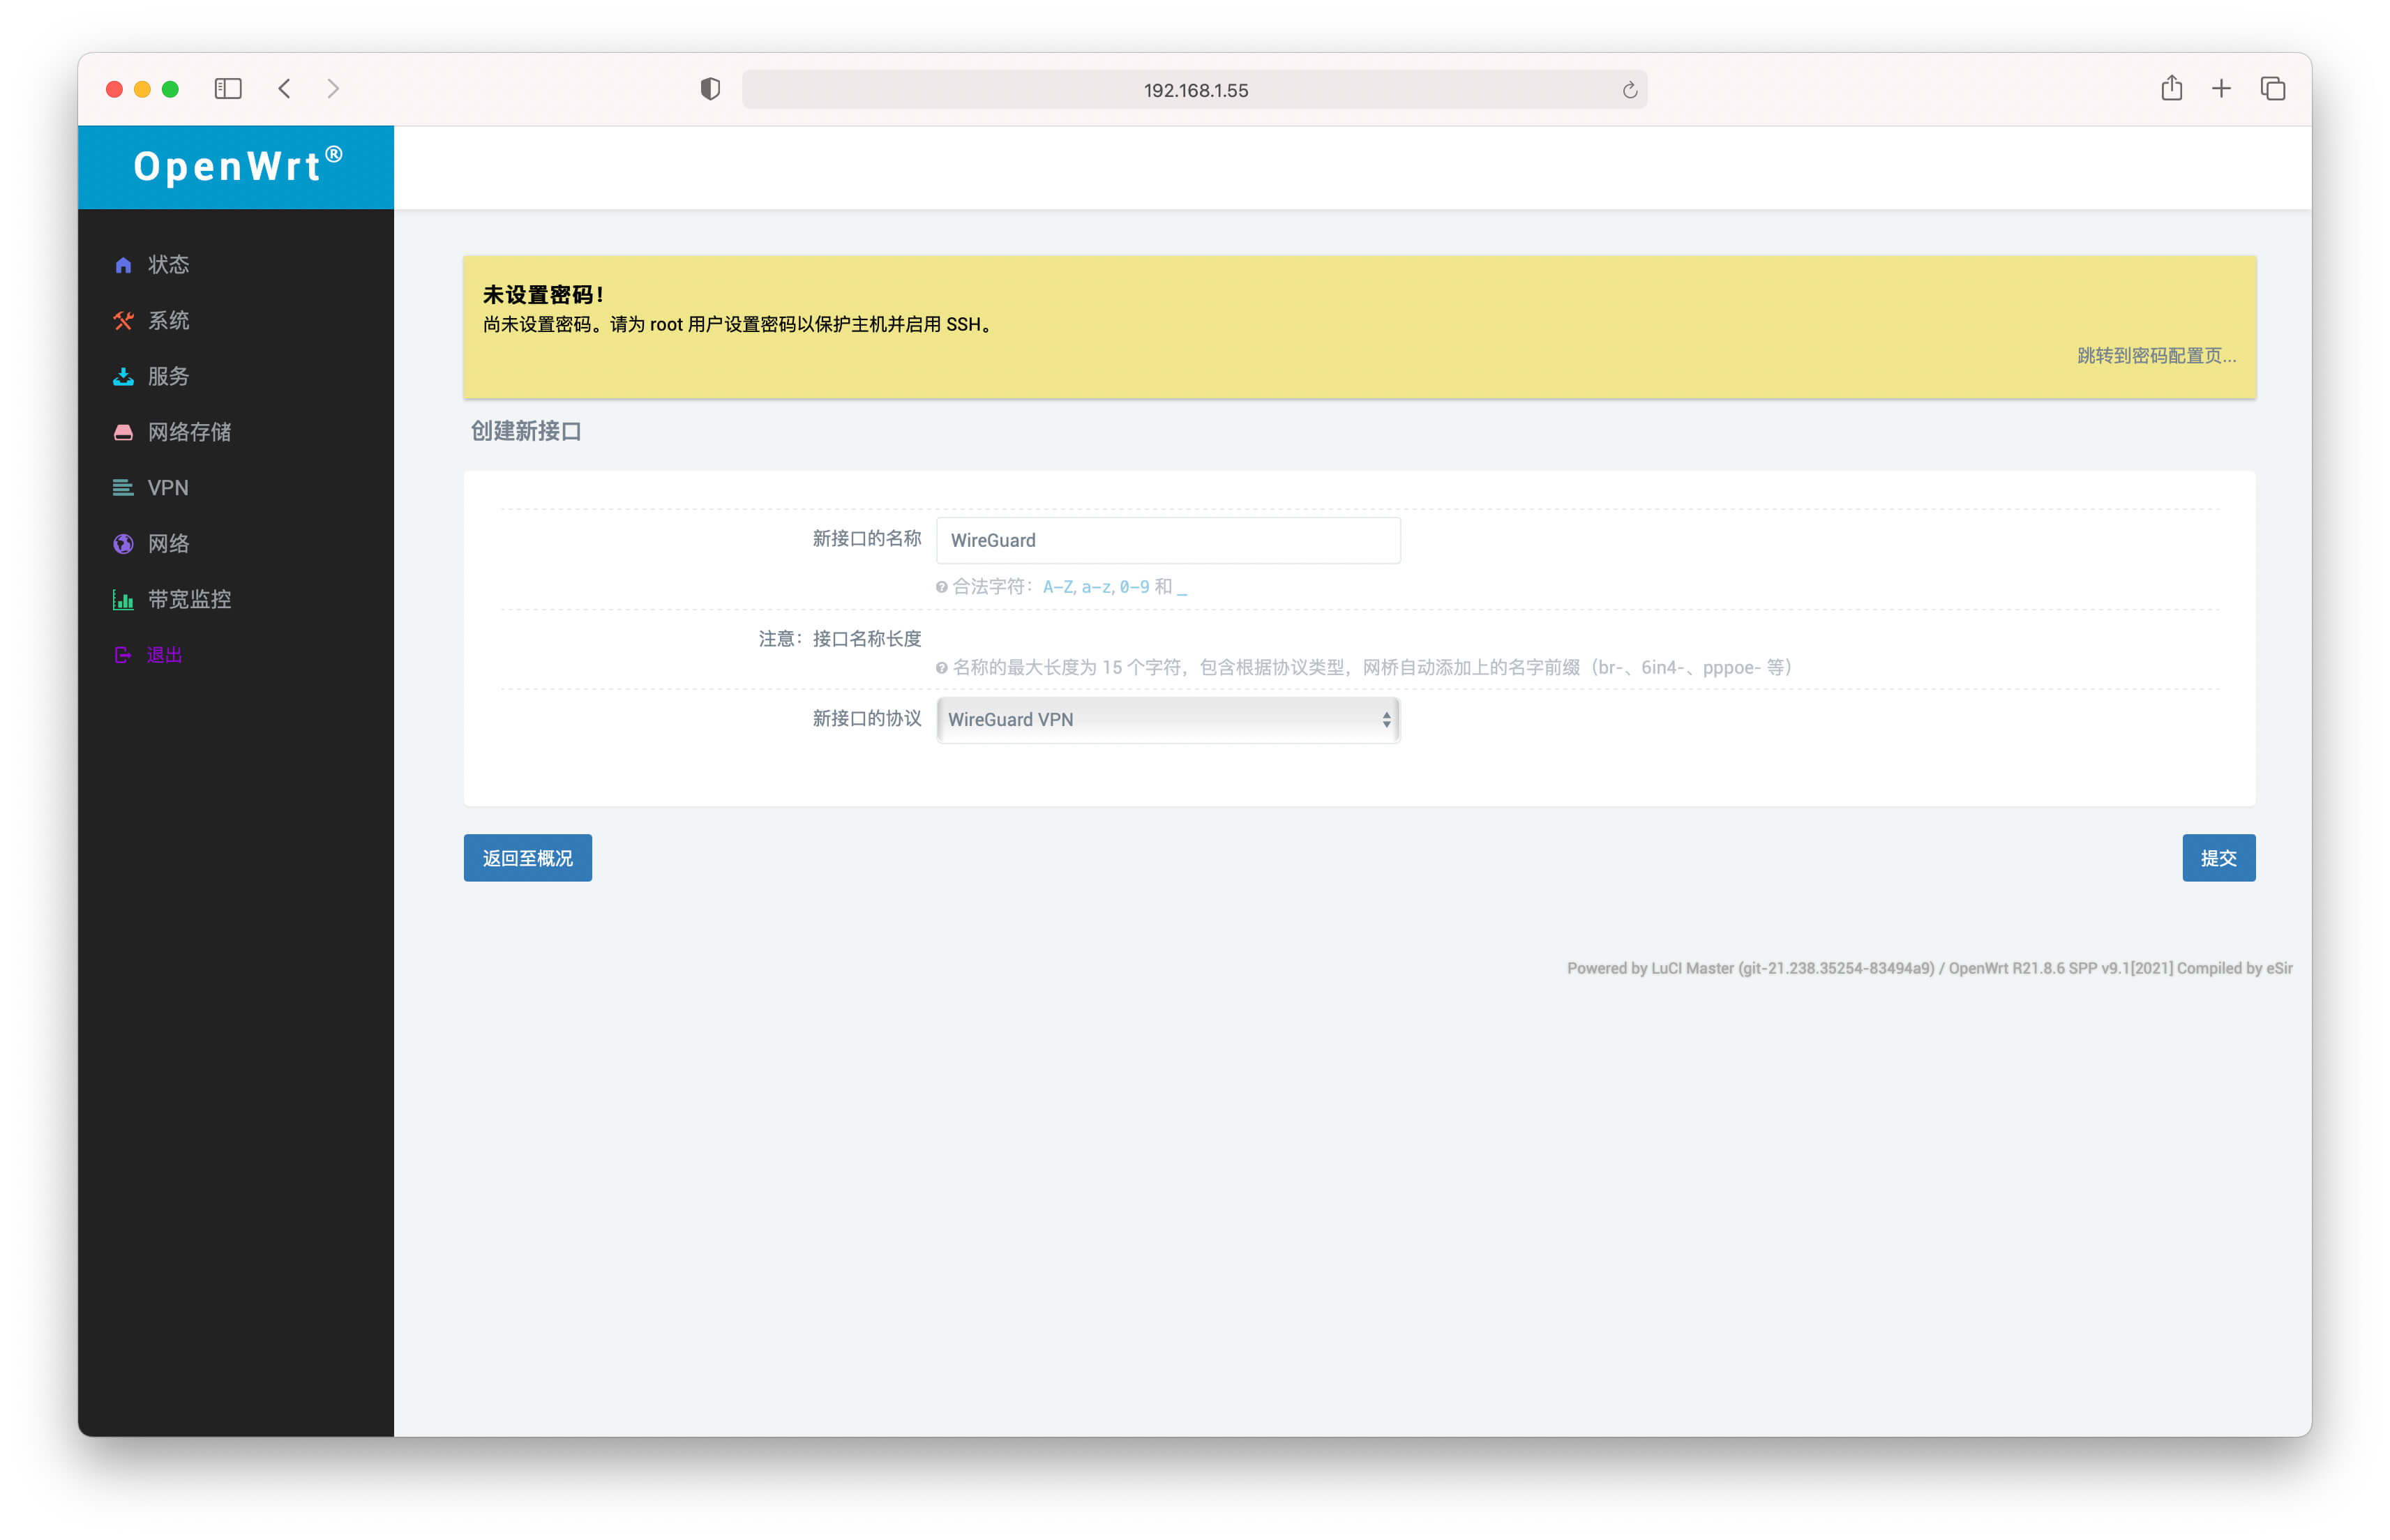Click the logout icon beside 退出
Screen dimensions: 2390x1540
pos(123,656)
